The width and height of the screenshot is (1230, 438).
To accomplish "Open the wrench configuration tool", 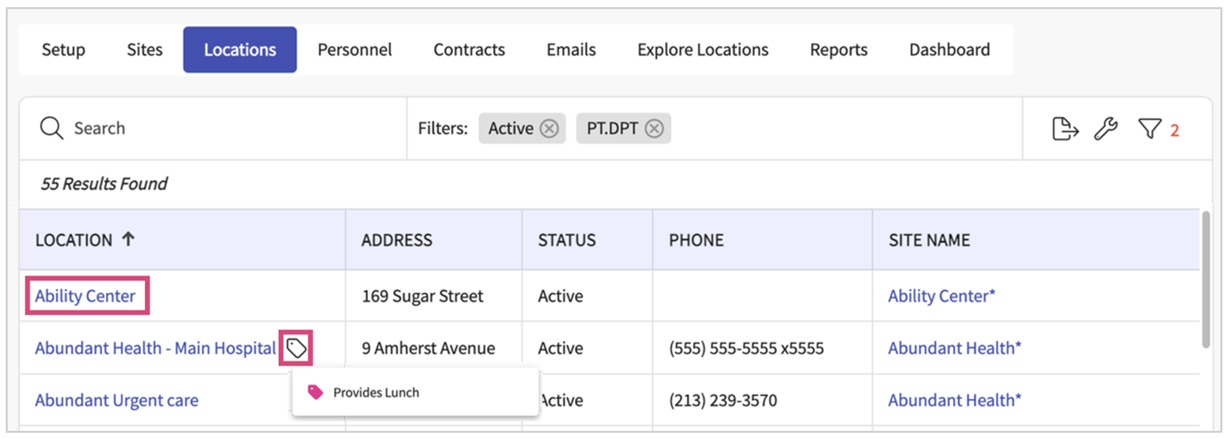I will tap(1105, 129).
